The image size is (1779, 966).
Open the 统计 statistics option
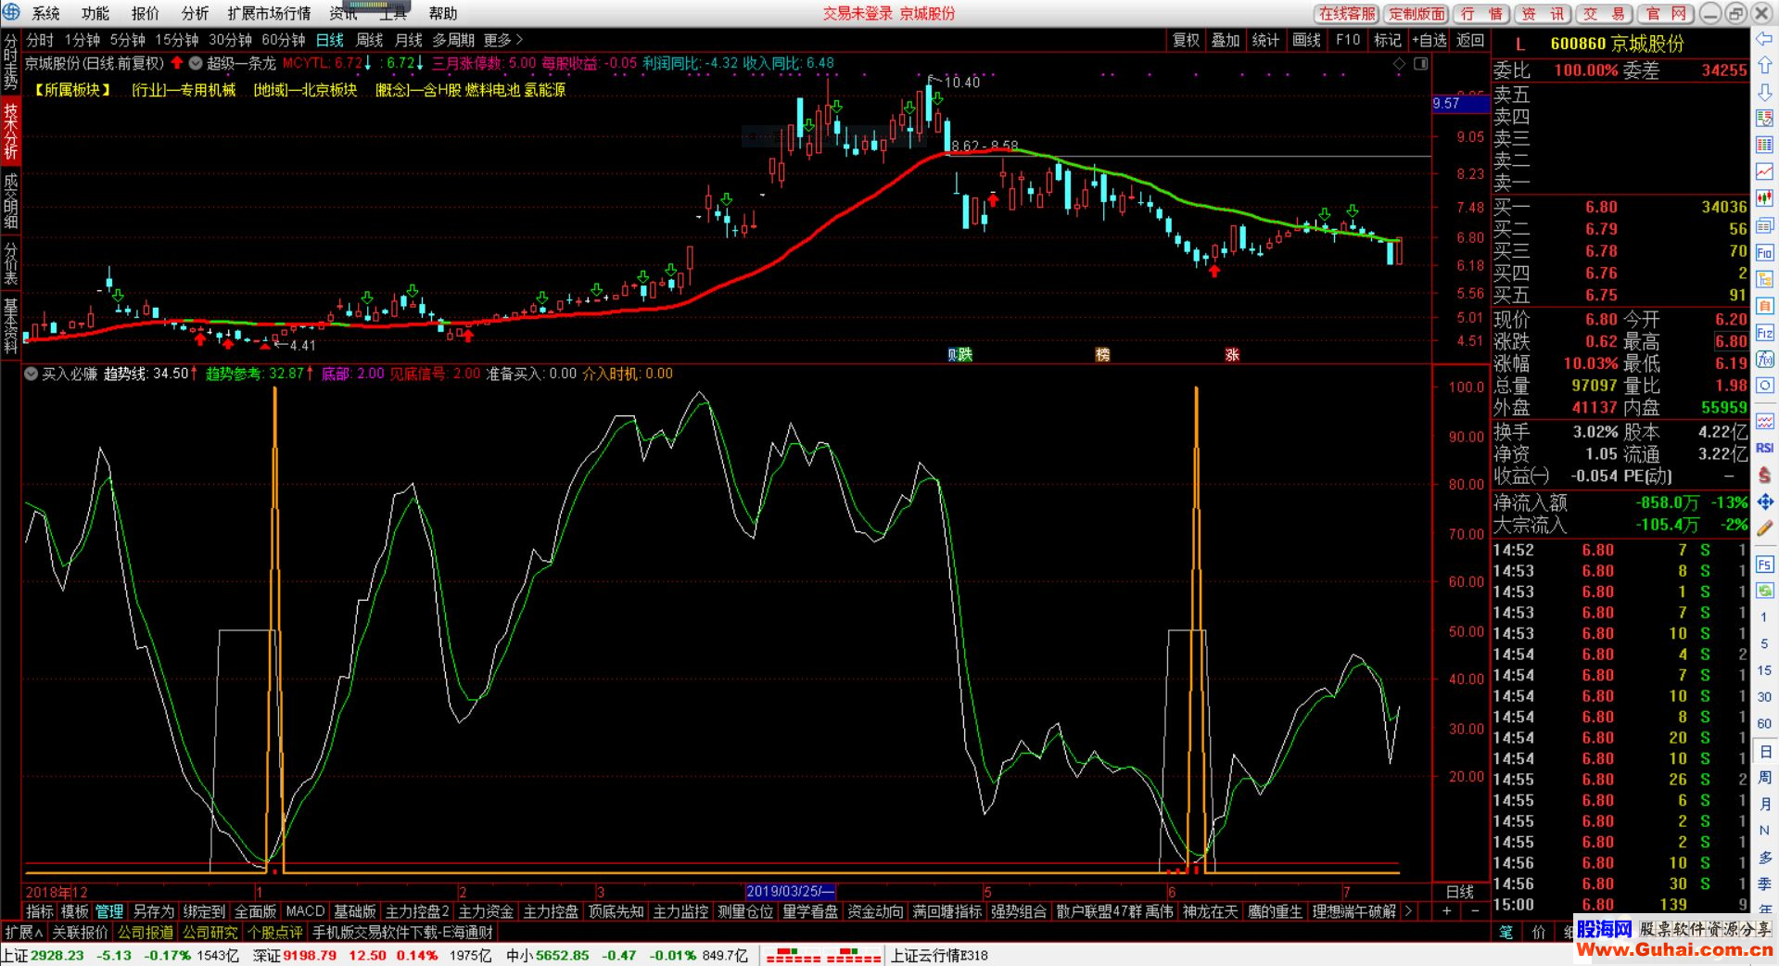pyautogui.click(x=1265, y=40)
